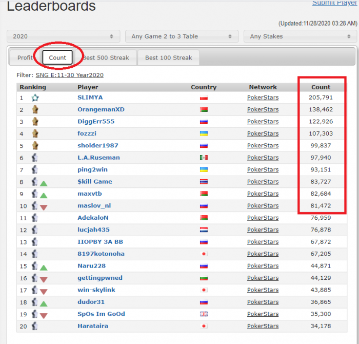Open player profile maxvtb
The image size is (359, 344).
tap(90, 194)
